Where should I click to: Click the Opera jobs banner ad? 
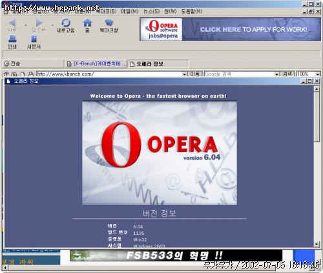click(x=230, y=29)
